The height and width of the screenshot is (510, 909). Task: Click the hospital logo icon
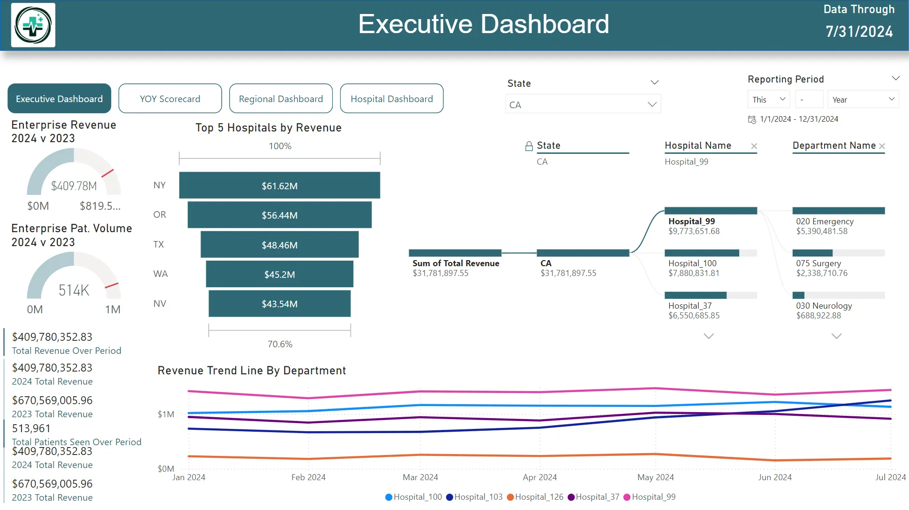click(33, 25)
